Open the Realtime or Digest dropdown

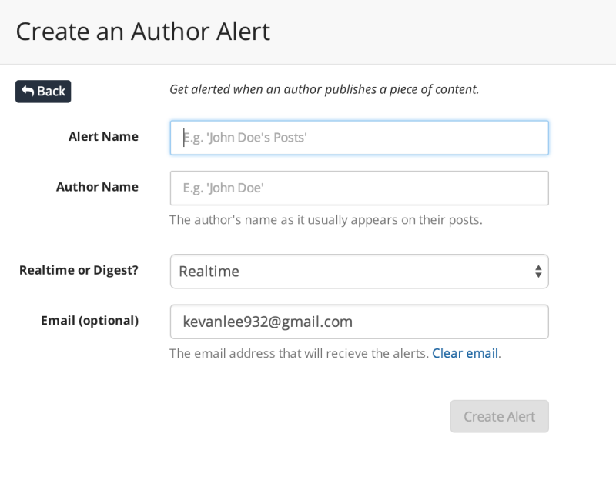pyautogui.click(x=359, y=272)
